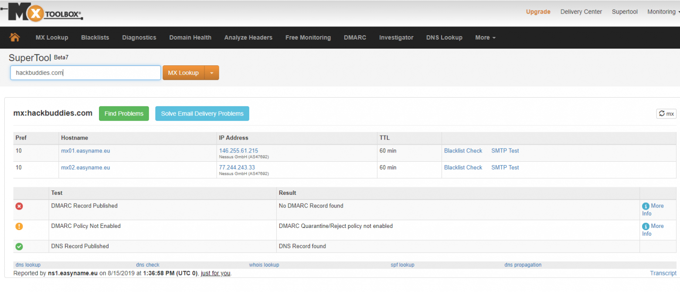This screenshot has width=680, height=292.
Task: Open mx01.easyname.eu hostname link
Action: pyautogui.click(x=85, y=151)
